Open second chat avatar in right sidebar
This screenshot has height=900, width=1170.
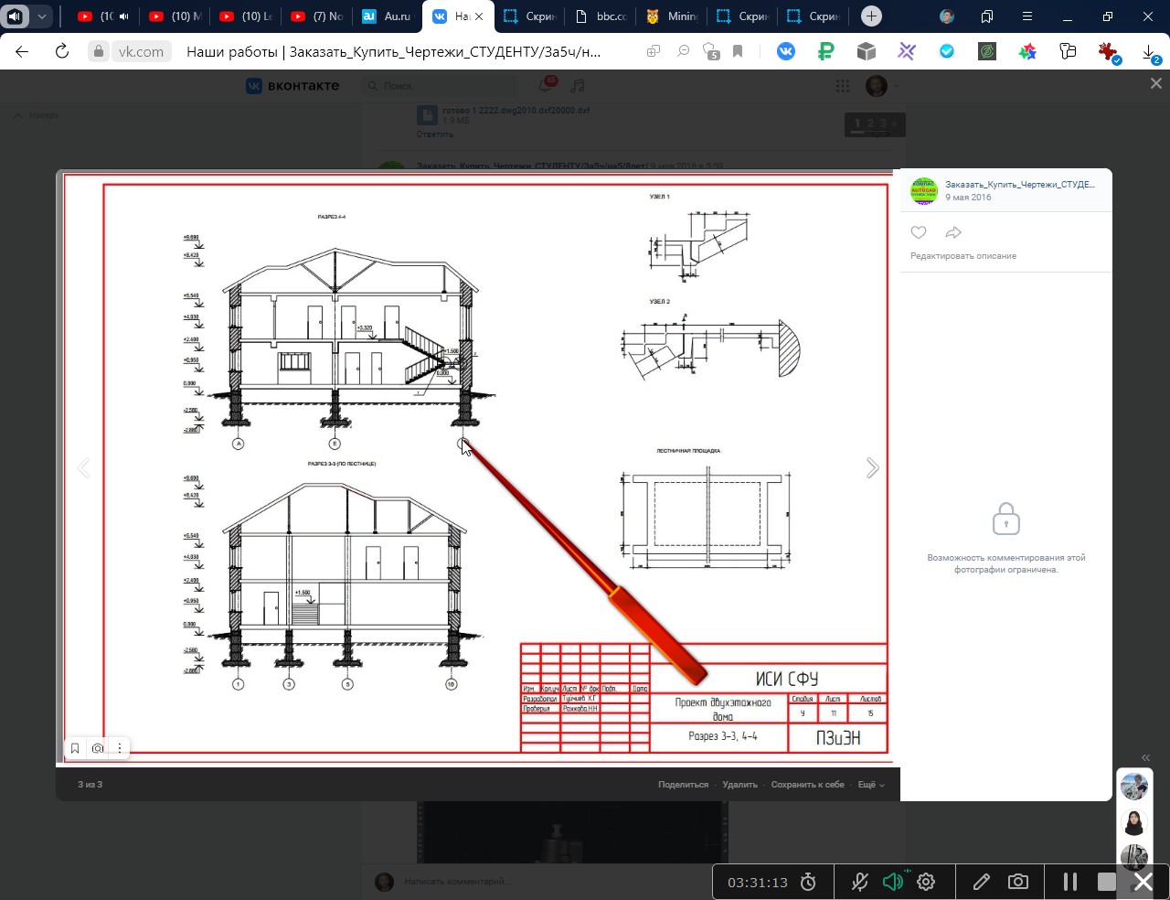[1134, 822]
